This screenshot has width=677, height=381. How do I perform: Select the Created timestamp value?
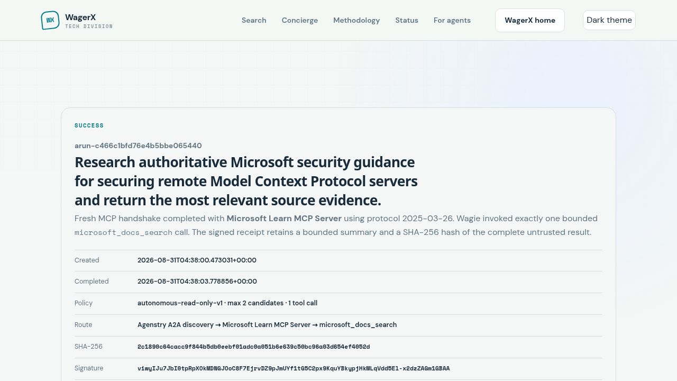[197, 260]
